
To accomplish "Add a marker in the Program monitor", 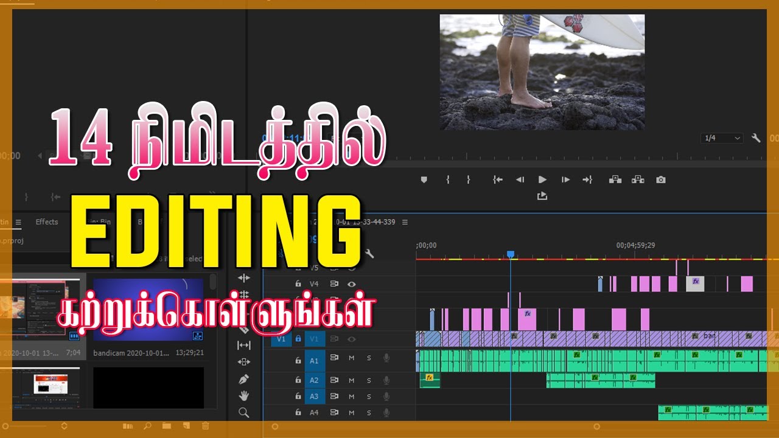I will (424, 179).
